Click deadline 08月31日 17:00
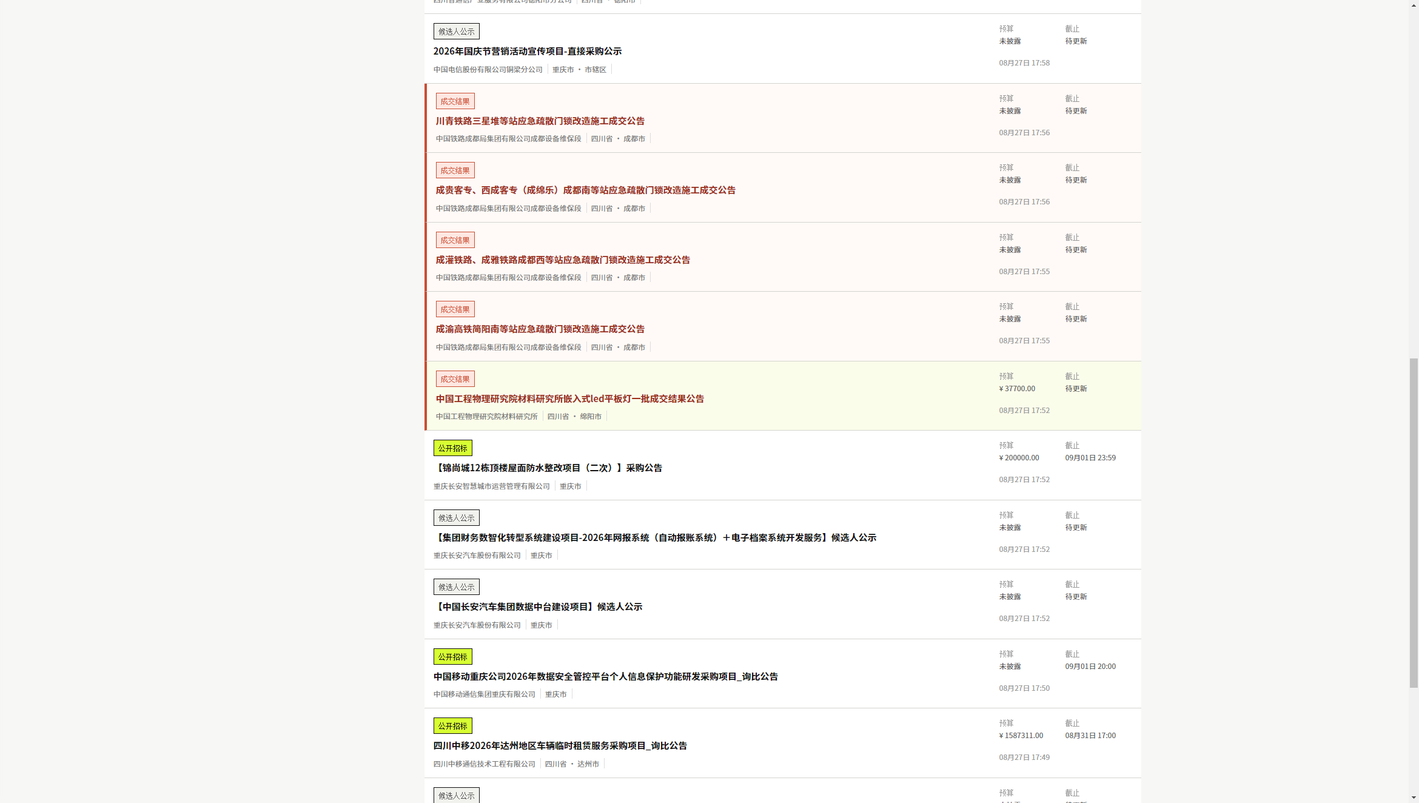 [x=1090, y=736]
